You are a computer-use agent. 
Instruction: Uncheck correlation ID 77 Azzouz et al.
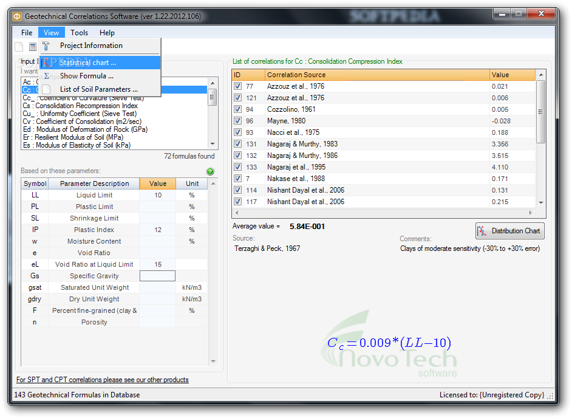(x=238, y=86)
